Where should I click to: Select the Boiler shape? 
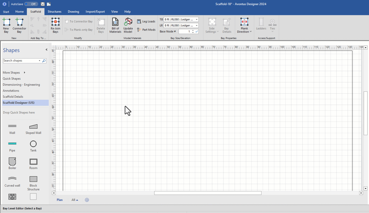coord(12,162)
